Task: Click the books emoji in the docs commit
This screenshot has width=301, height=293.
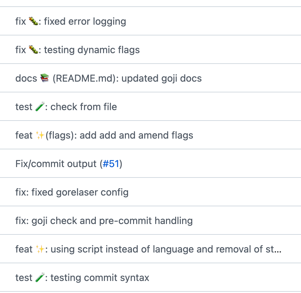Action: click(x=45, y=78)
